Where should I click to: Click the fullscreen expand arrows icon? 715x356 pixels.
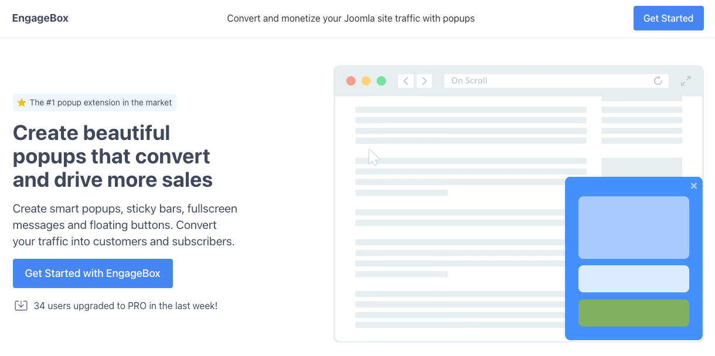pyautogui.click(x=686, y=81)
